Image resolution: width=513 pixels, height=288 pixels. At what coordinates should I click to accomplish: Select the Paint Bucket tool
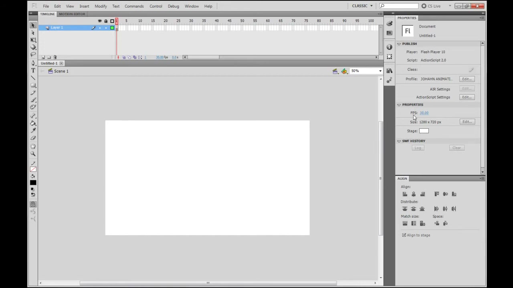coord(33,123)
